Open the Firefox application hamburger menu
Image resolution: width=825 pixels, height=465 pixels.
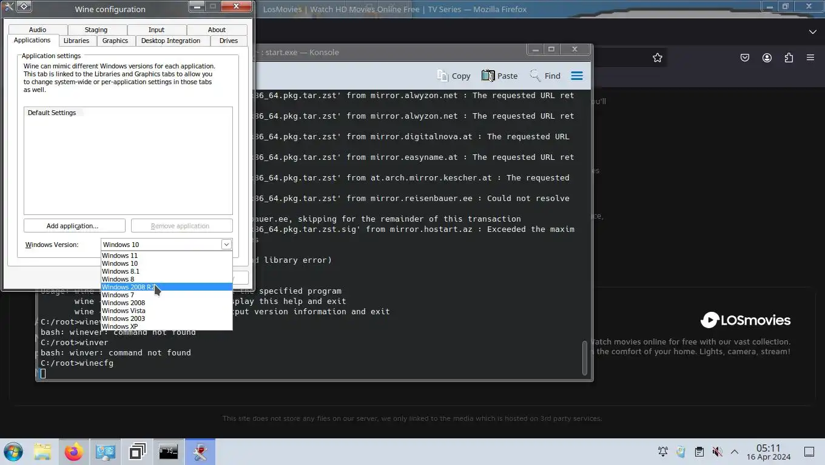810,58
